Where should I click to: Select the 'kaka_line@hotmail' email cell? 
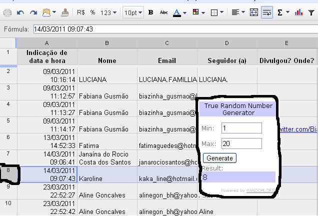[x=167, y=174]
